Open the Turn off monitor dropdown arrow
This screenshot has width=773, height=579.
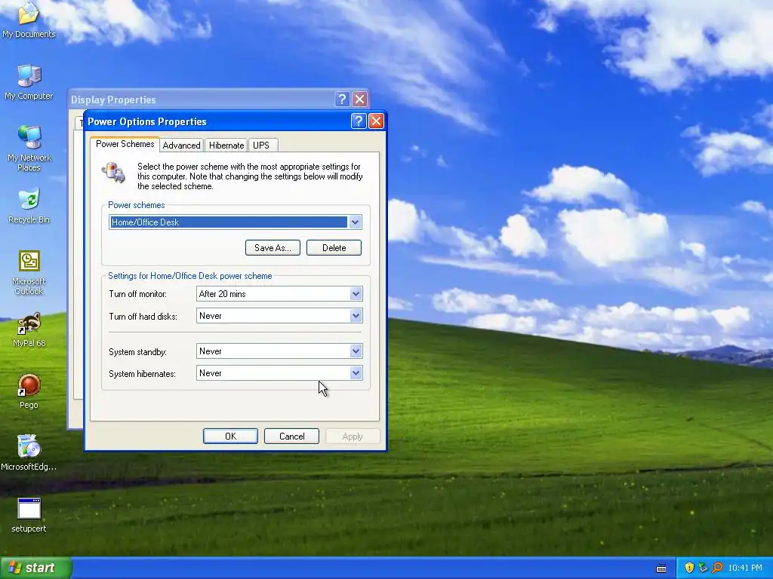tap(356, 294)
